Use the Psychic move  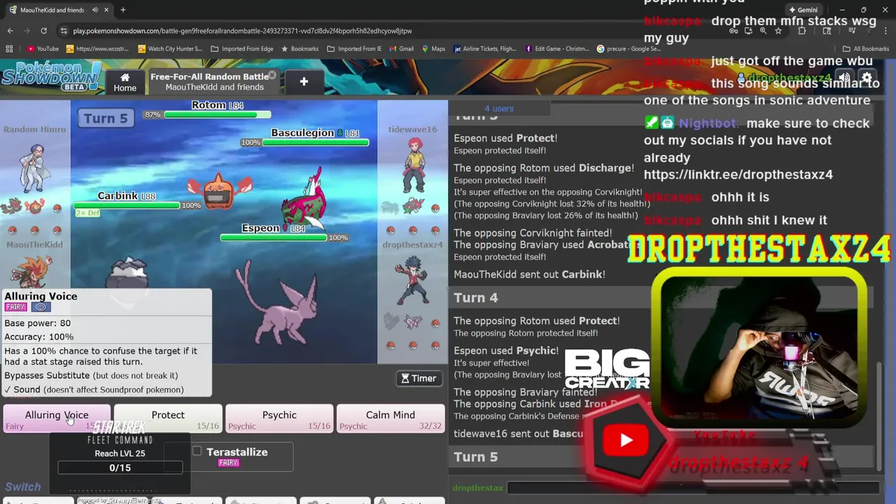point(279,419)
